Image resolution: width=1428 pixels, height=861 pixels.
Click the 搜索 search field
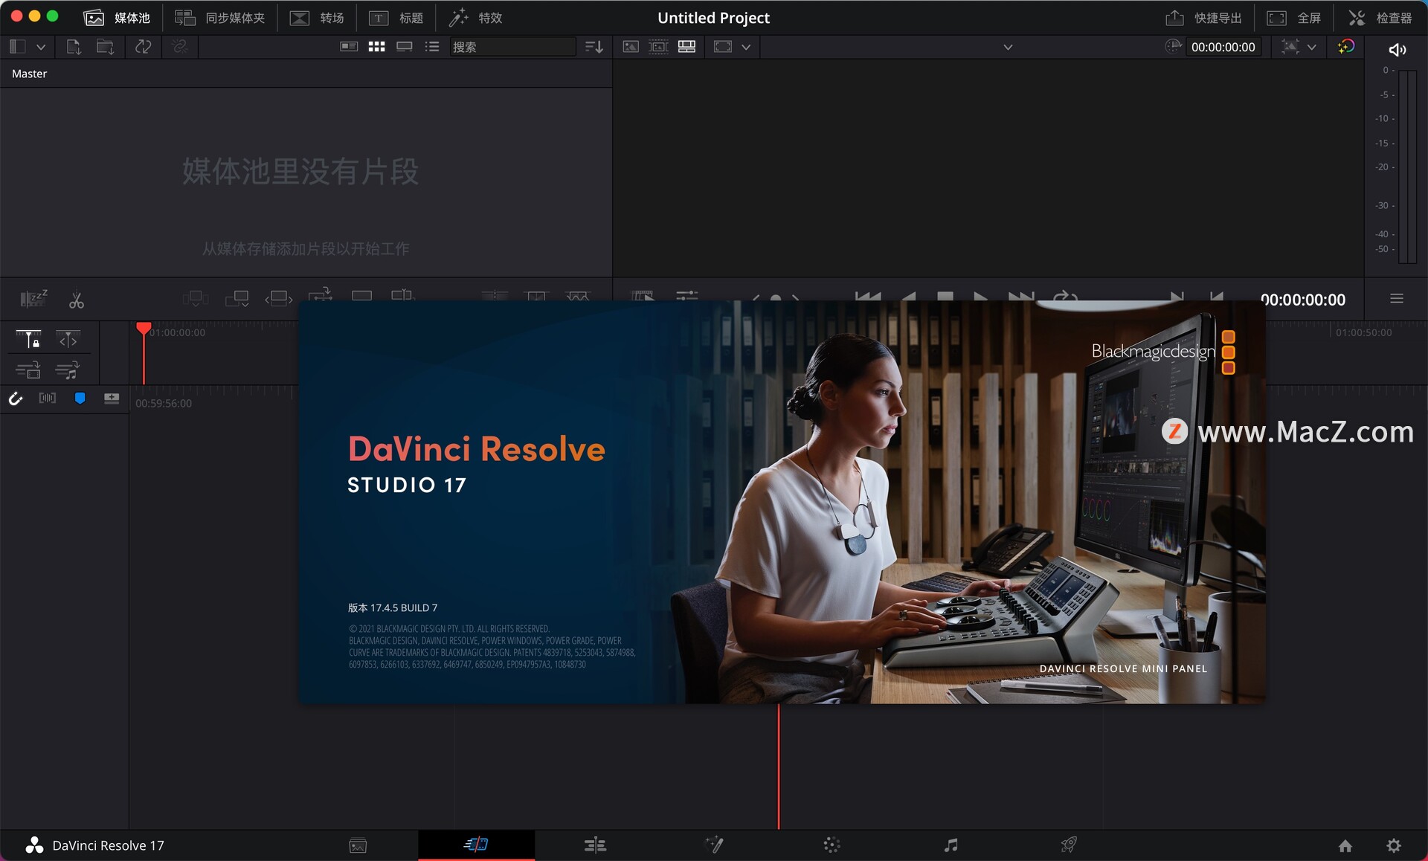[512, 47]
